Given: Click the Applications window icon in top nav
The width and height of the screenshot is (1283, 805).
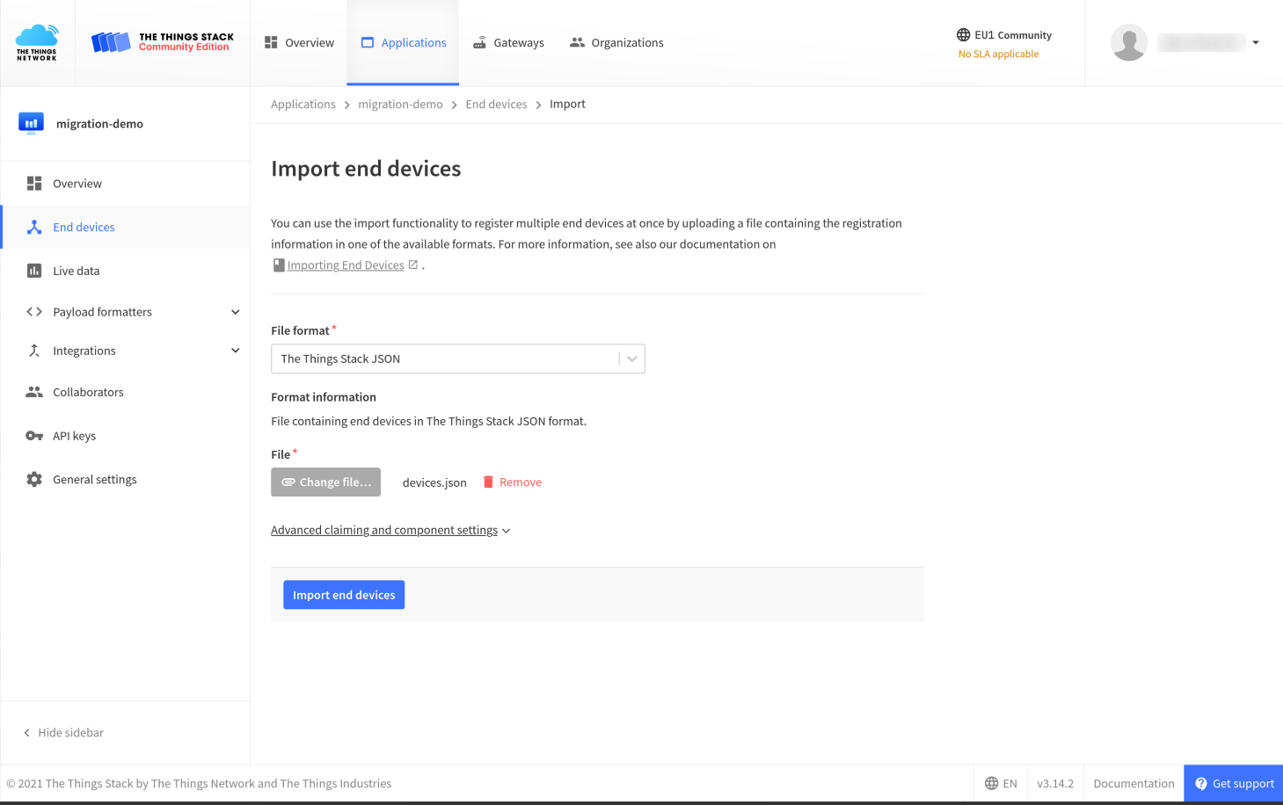Looking at the screenshot, I should tap(368, 42).
